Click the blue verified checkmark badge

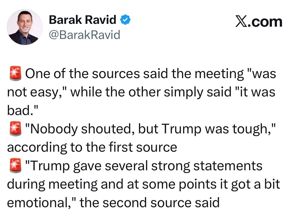(125, 20)
